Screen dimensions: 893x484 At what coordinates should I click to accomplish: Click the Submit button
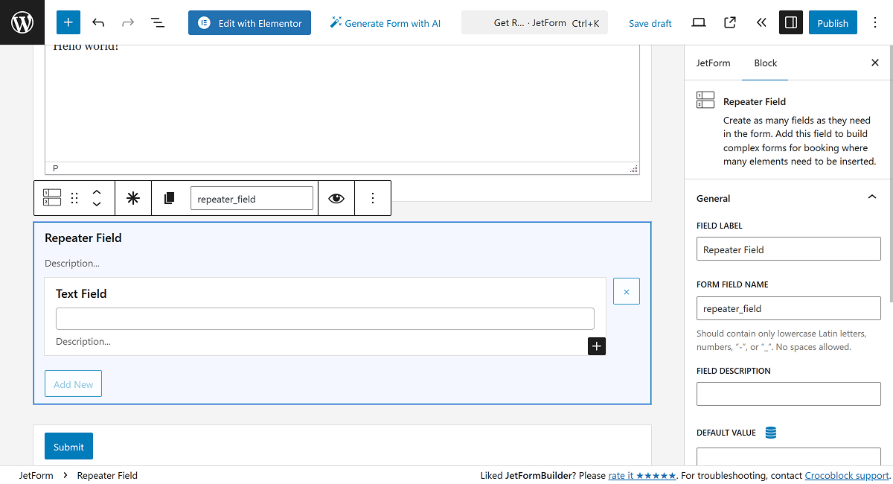click(x=68, y=447)
